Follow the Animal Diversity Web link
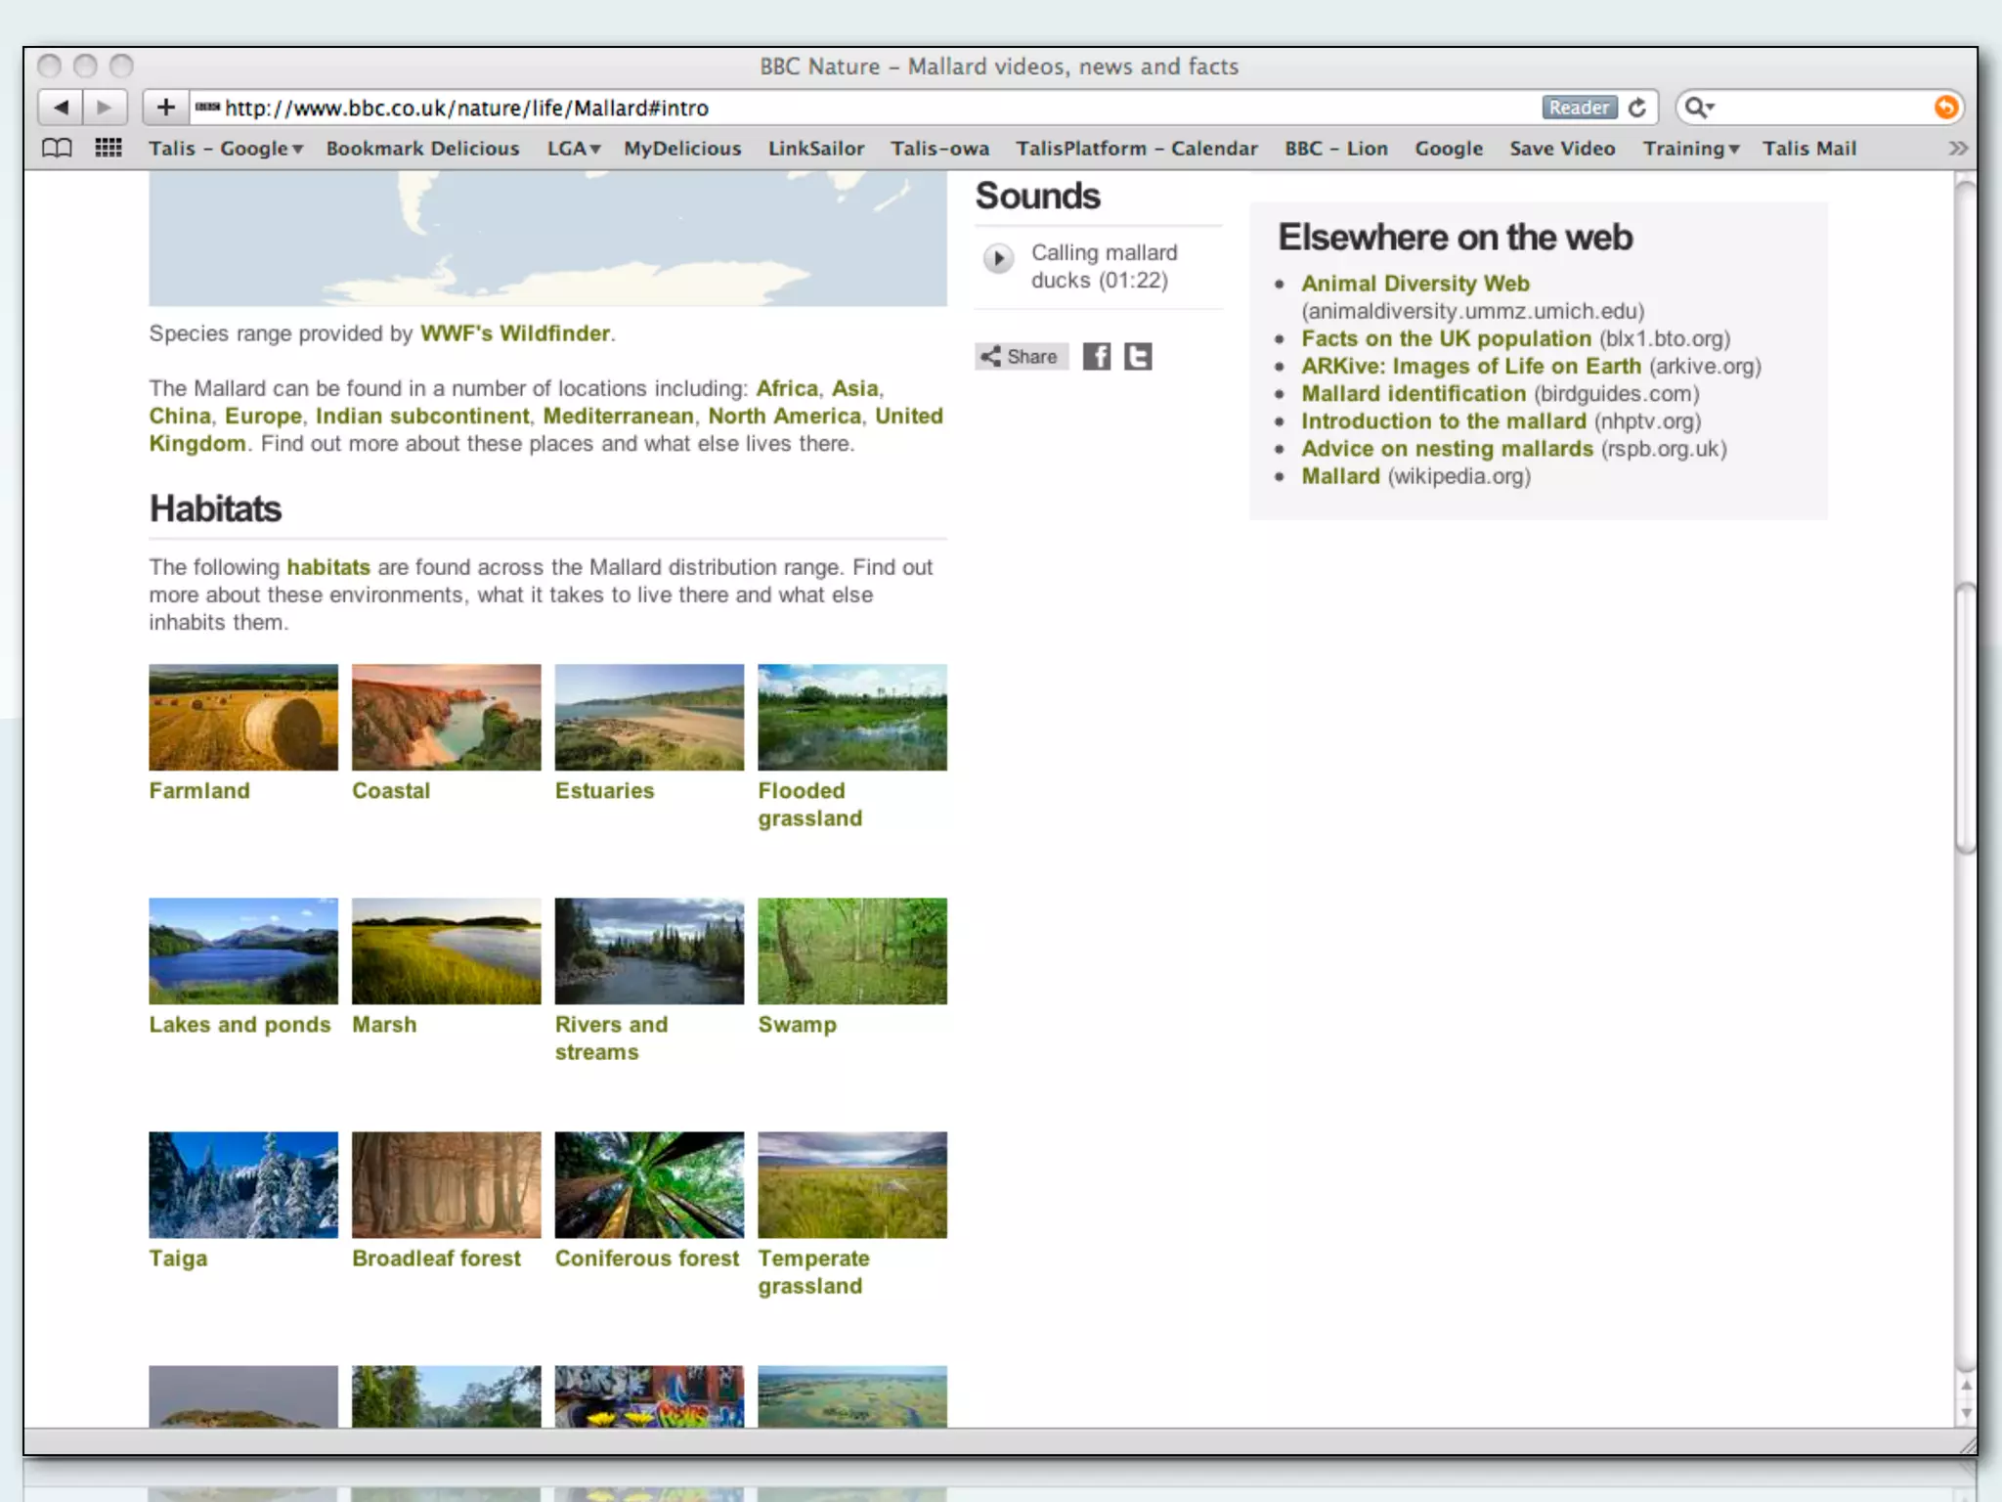Screen dimensions: 2002x1502 [x=1414, y=284]
